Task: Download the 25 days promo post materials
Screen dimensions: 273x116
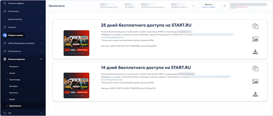Action: [255, 52]
